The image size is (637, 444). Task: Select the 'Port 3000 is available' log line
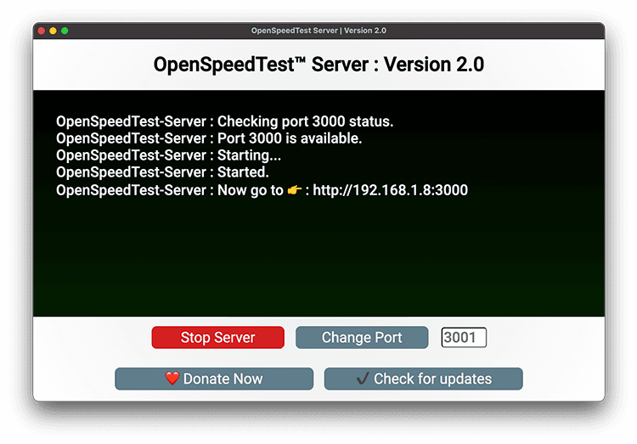pyautogui.click(x=209, y=138)
